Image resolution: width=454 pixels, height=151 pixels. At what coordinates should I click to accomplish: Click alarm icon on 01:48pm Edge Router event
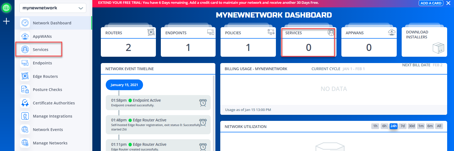pos(203,122)
